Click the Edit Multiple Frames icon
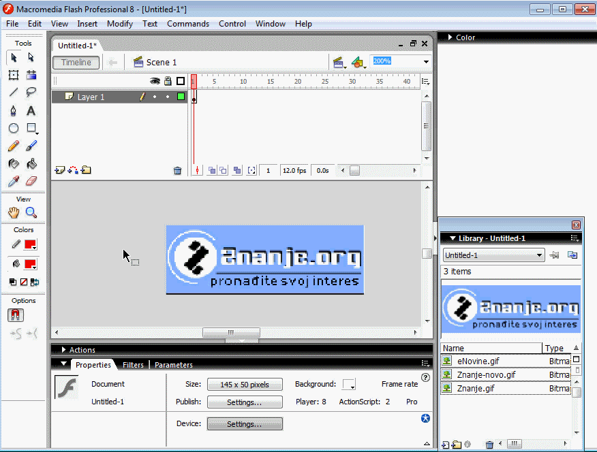Screen dimensions: 597x452 (237, 171)
